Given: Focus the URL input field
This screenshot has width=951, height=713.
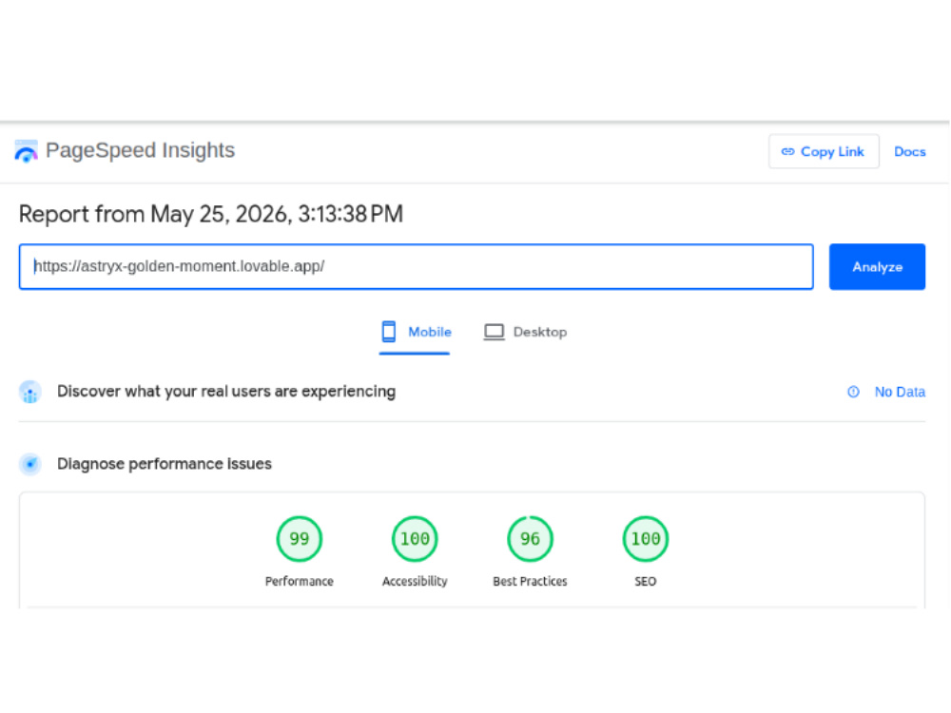Looking at the screenshot, I should pos(417,267).
